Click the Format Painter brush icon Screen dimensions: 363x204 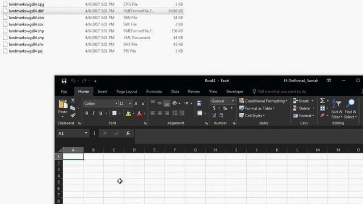(73, 115)
